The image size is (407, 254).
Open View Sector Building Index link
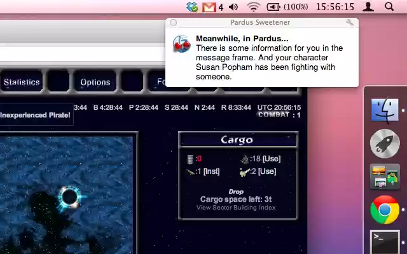click(x=236, y=208)
